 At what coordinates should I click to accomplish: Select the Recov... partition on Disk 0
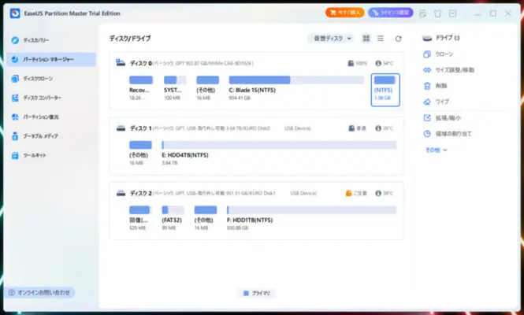140,88
